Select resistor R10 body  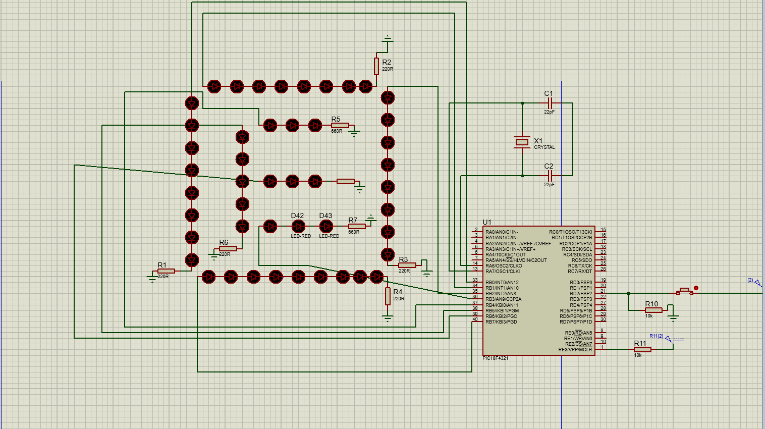[653, 310]
